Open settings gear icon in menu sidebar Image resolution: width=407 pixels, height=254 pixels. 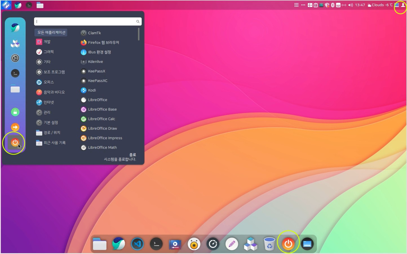coord(15,58)
